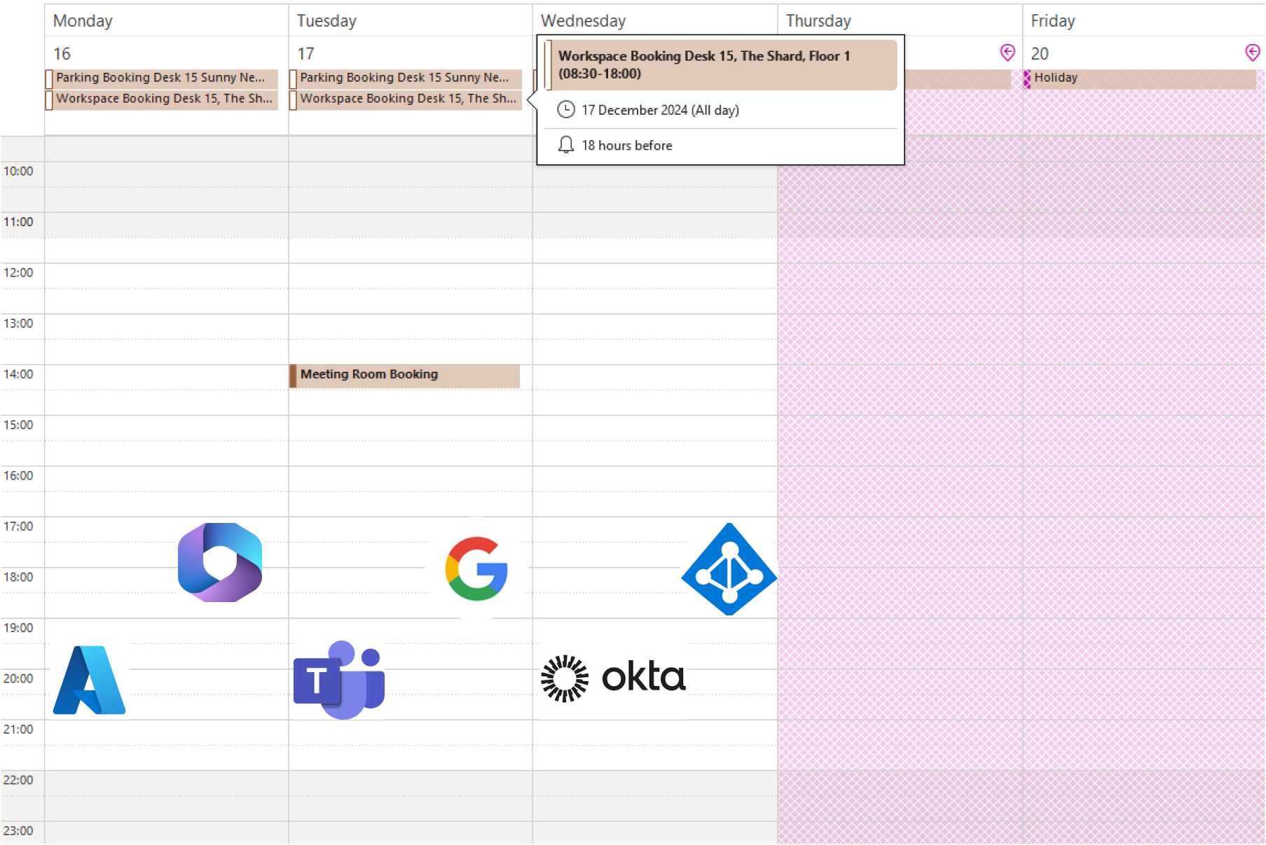The height and width of the screenshot is (845, 1266).
Task: Click the 10:00 time label
Action: [x=18, y=172]
